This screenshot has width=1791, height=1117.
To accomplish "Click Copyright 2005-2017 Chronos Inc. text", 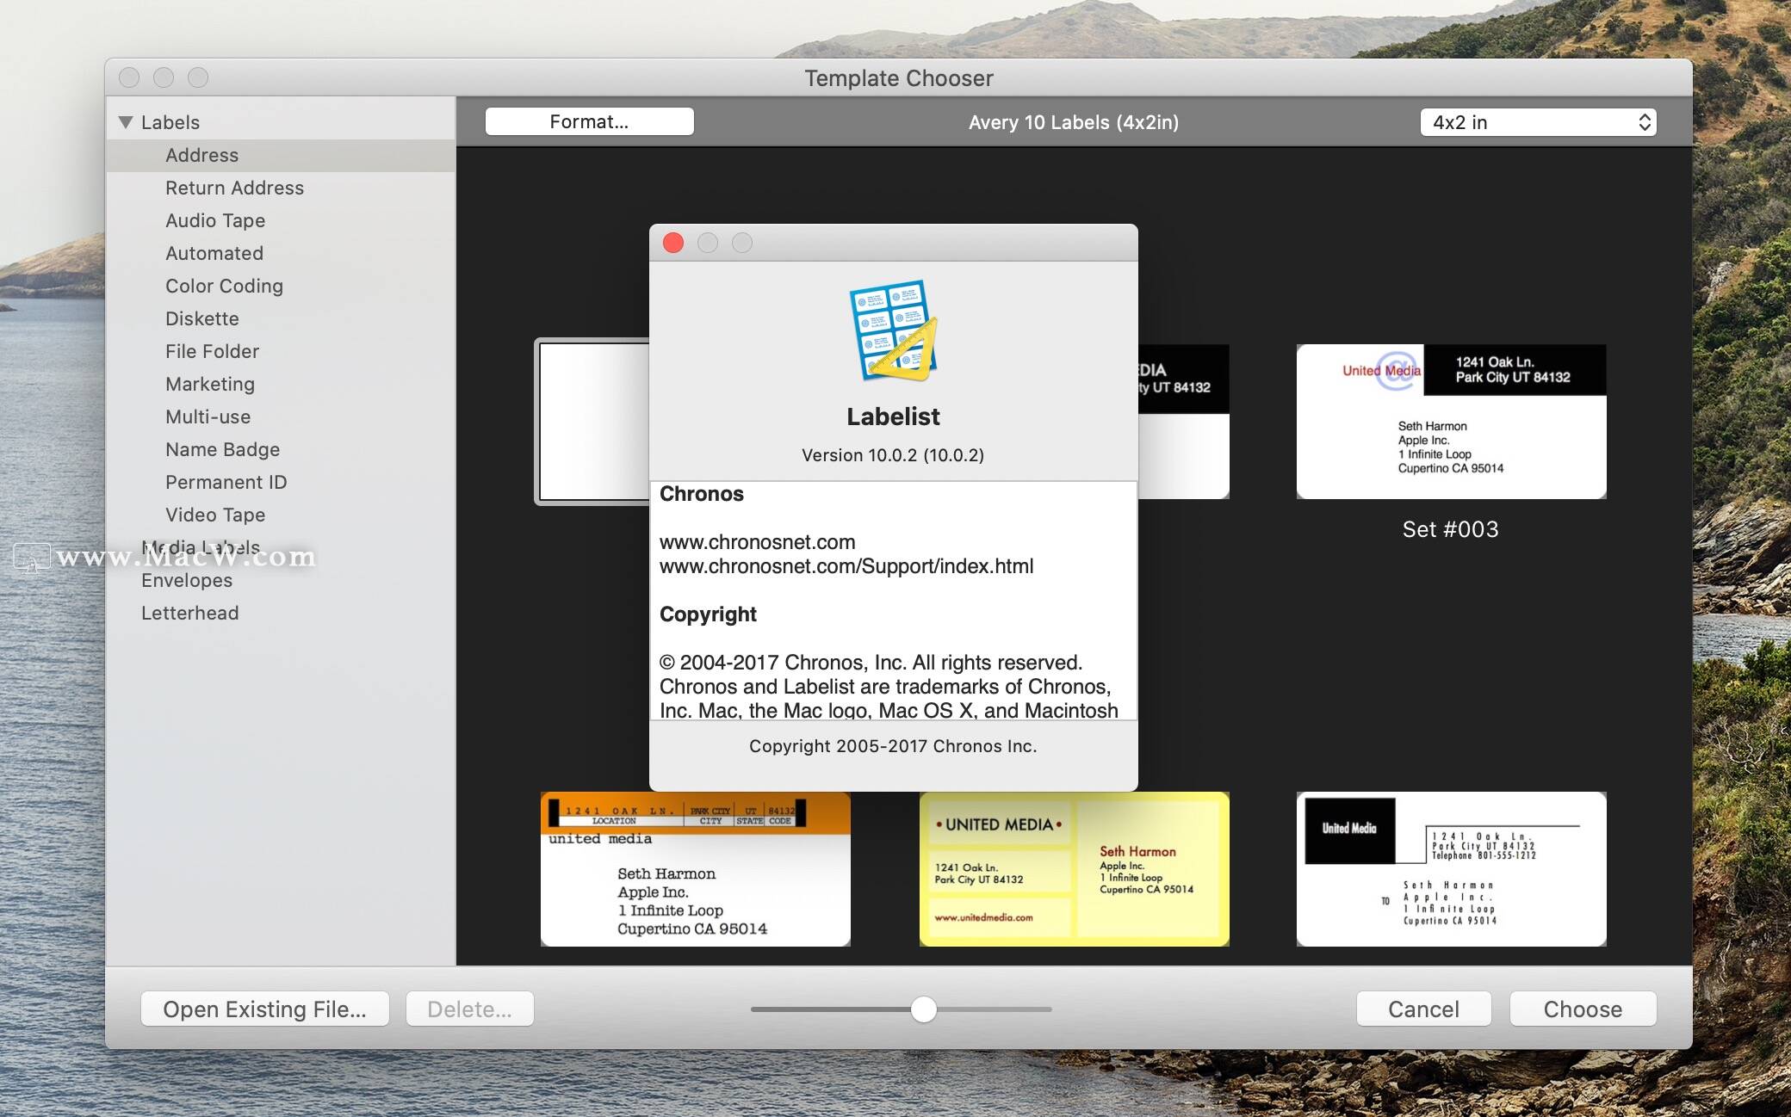I will (893, 746).
